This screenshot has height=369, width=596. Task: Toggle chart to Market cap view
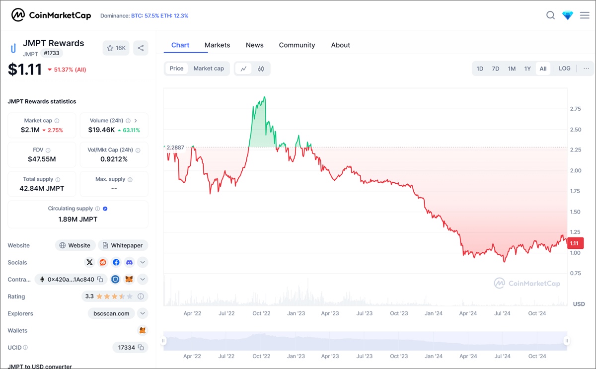pos(209,69)
